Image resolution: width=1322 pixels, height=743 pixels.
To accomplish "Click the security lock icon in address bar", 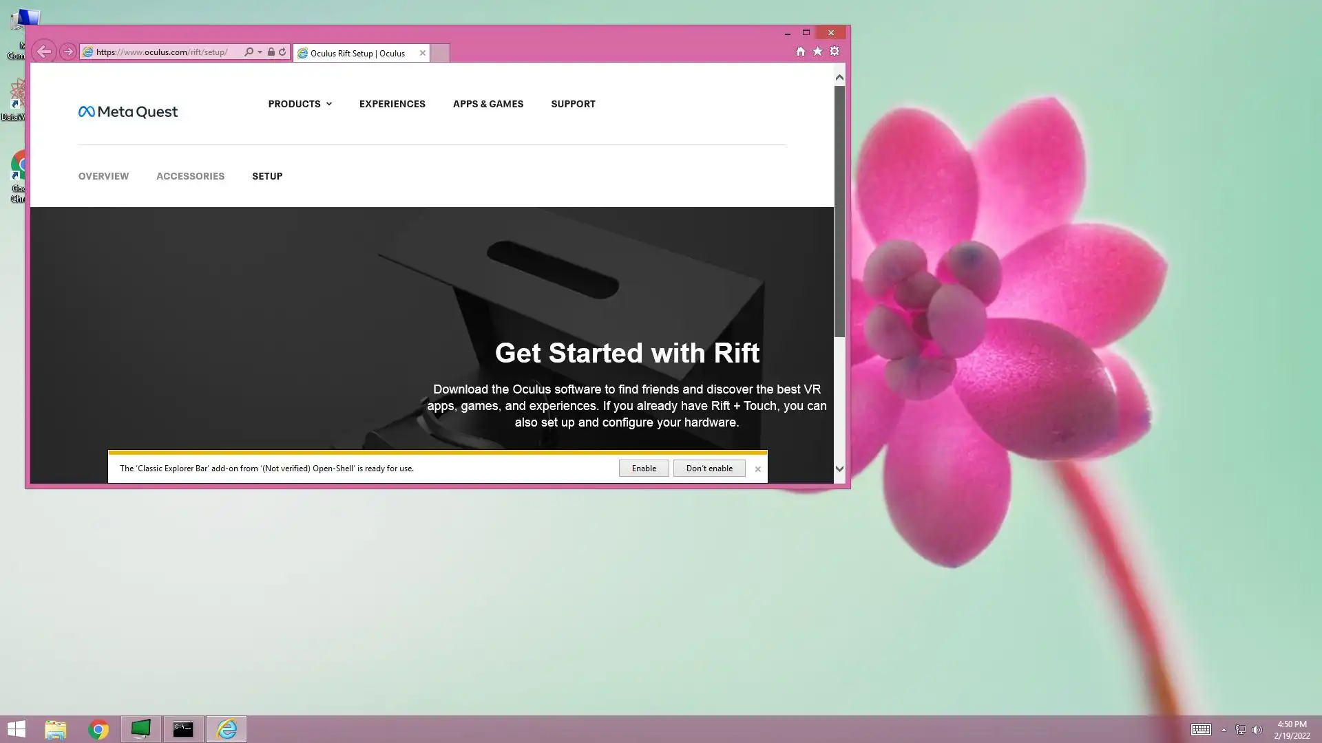I will point(271,52).
